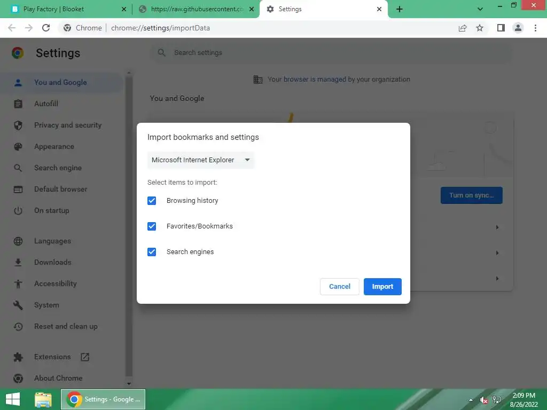This screenshot has width=547, height=410.
Task: Click the Chrome site info icon
Action: [x=67, y=28]
